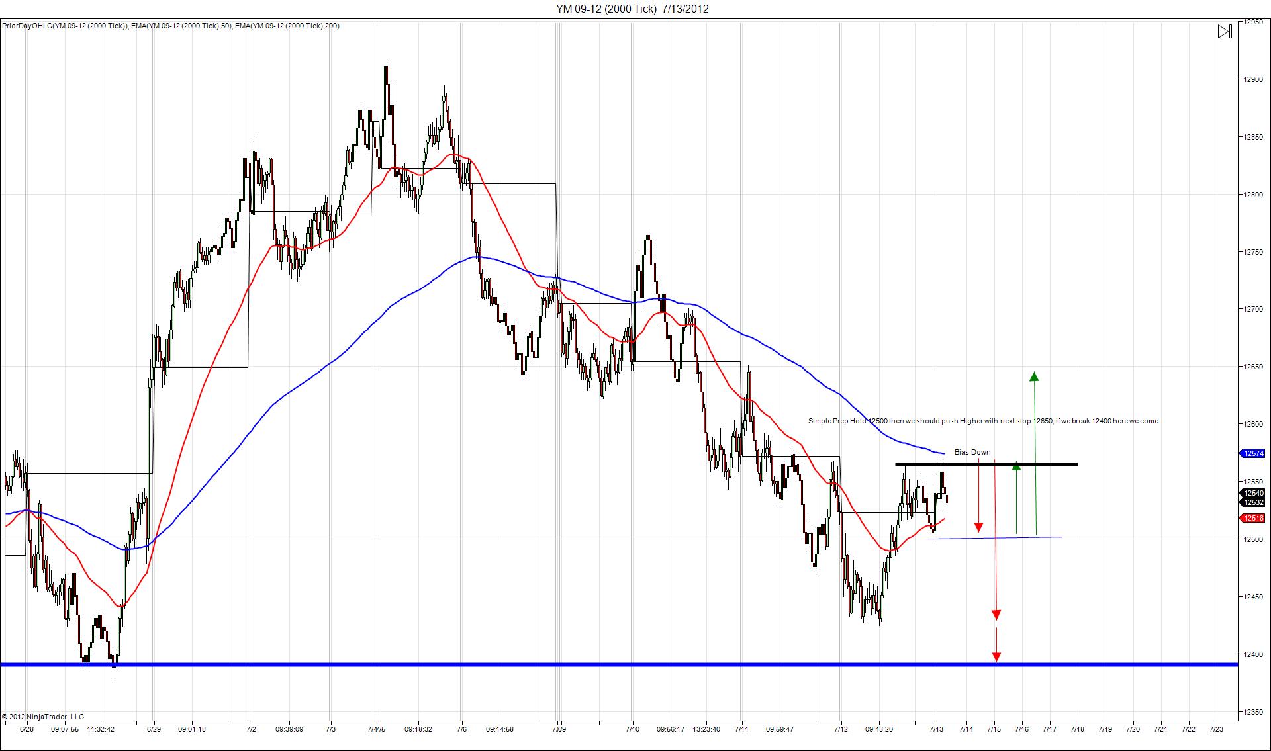The height and width of the screenshot is (751, 1271).
Task: Click the 12950 price axis label
Action: pyautogui.click(x=1253, y=22)
